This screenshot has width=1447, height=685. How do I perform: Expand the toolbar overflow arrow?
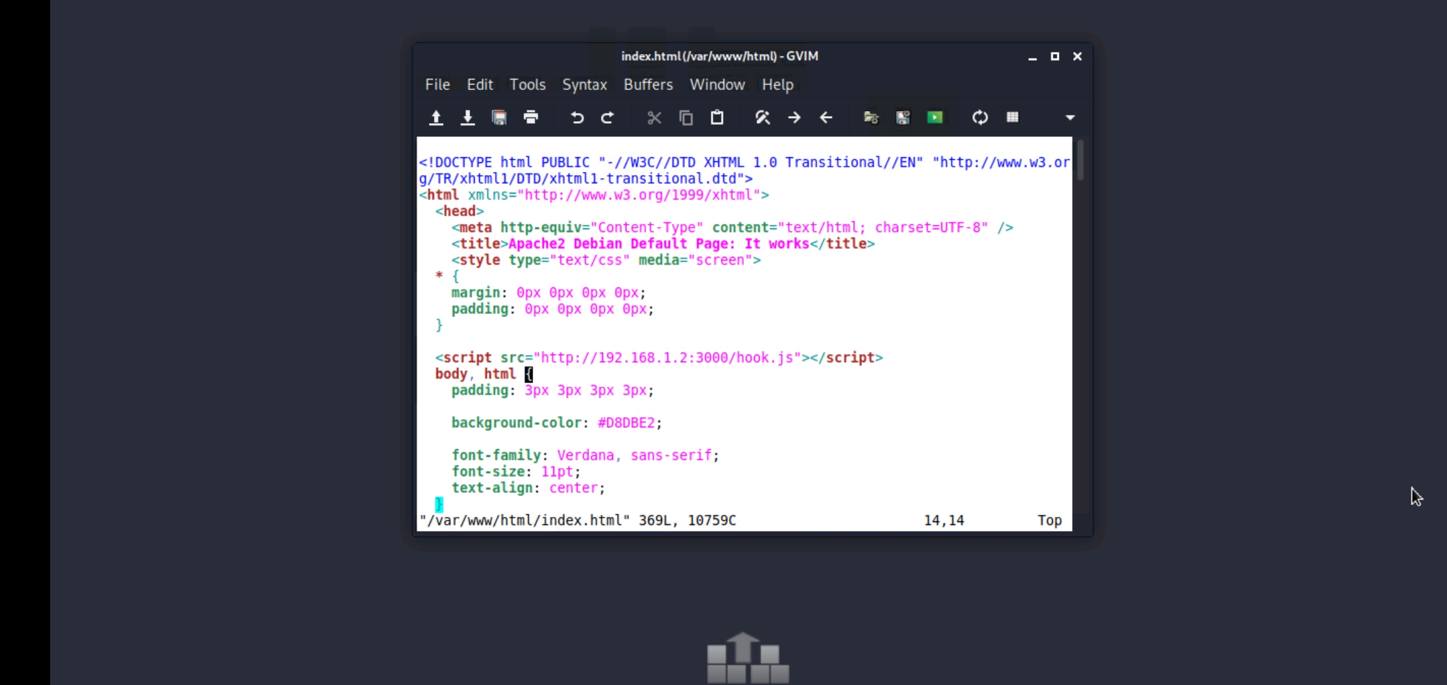pyautogui.click(x=1070, y=117)
